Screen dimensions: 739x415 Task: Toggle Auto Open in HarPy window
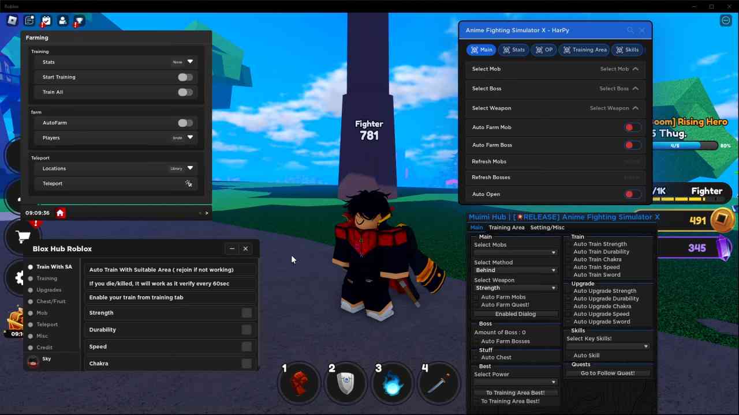pyautogui.click(x=632, y=194)
